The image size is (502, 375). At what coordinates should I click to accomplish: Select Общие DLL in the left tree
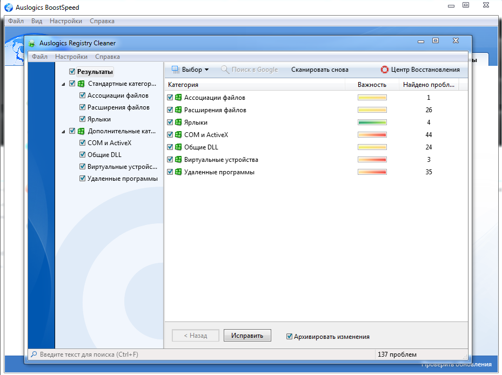click(104, 155)
